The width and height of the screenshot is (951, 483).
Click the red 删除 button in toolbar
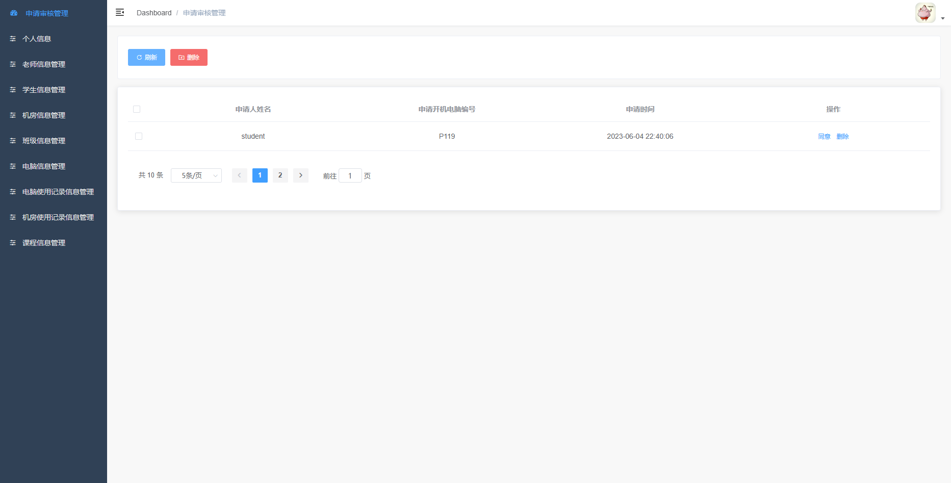click(189, 58)
